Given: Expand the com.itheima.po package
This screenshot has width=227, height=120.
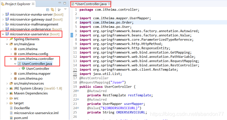Looking at the screenshot, I should click(x=11, y=78).
